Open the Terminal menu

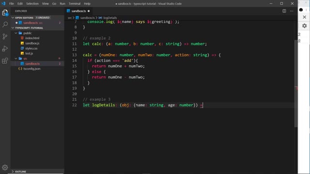point(75,3)
